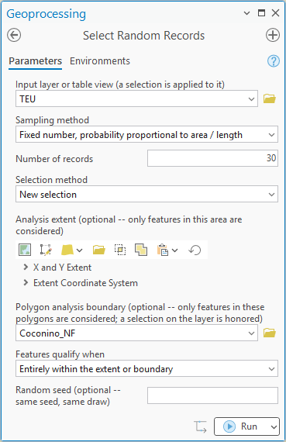Open tool help question mark icon
Screen dimensions: 286x442
pos(274,61)
